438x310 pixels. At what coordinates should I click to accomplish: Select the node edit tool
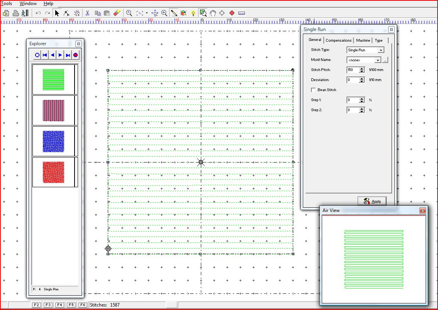tap(66, 13)
